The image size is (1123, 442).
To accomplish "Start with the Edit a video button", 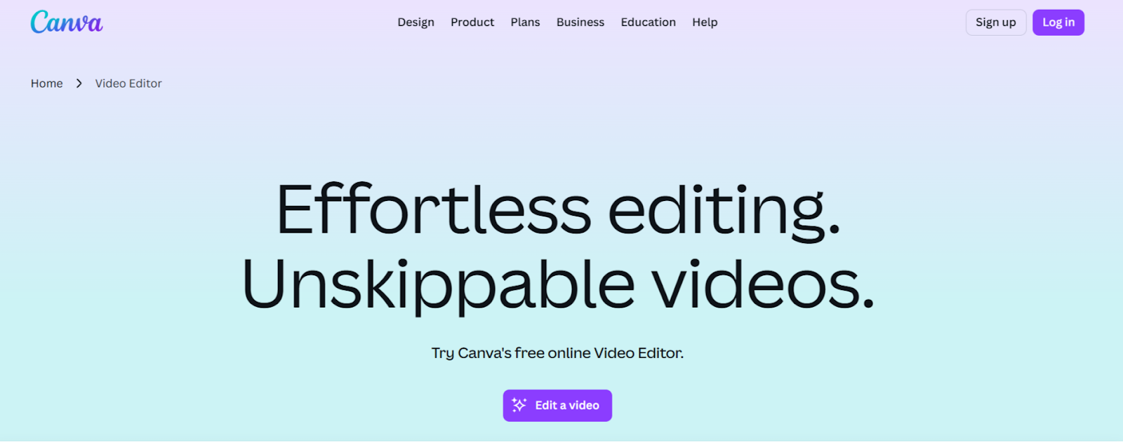I will click(557, 406).
